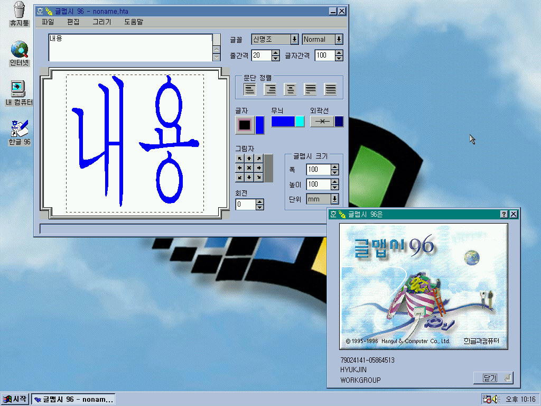Open the 한글 96 desktop shortcut
The image size is (541, 406).
pos(20,133)
